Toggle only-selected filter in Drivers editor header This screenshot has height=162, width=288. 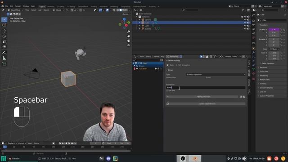point(201,57)
